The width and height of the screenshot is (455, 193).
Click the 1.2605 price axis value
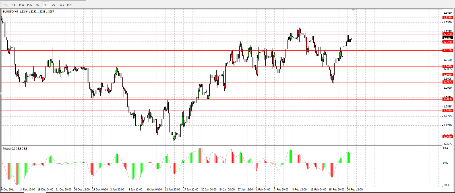(x=448, y=144)
